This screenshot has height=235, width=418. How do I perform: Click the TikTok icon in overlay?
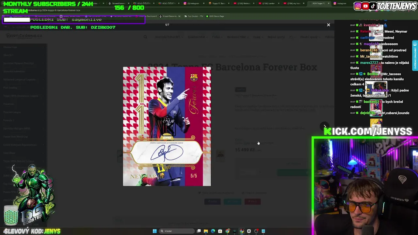click(x=373, y=6)
